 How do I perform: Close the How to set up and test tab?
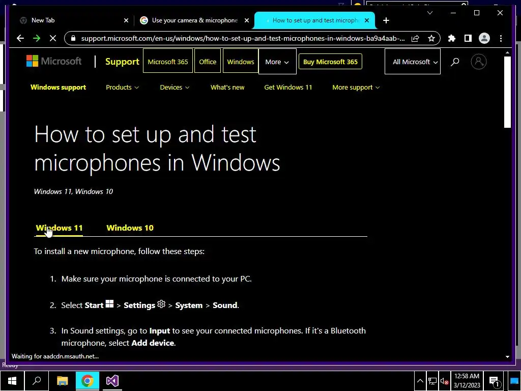pyautogui.click(x=367, y=20)
